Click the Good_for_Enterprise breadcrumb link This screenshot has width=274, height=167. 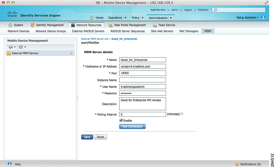[x=124, y=39]
